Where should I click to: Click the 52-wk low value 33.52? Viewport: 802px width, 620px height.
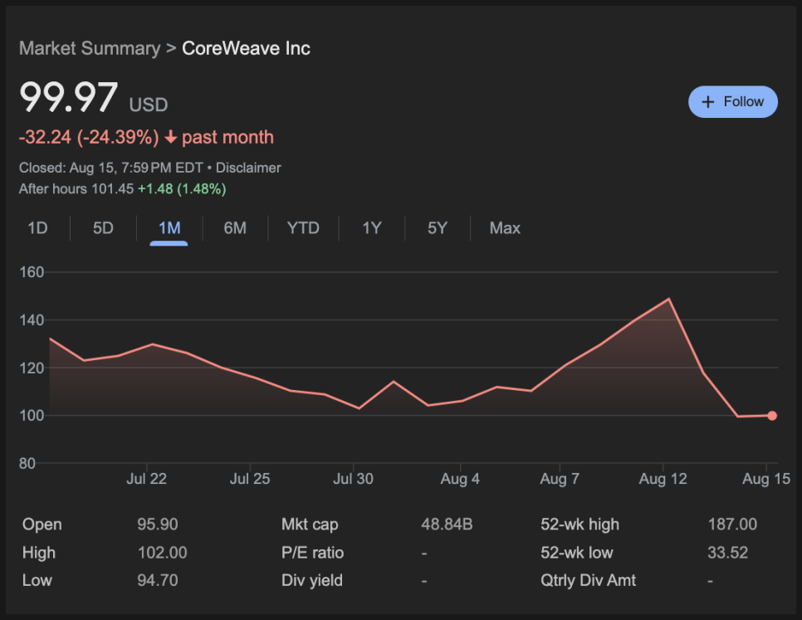point(728,553)
